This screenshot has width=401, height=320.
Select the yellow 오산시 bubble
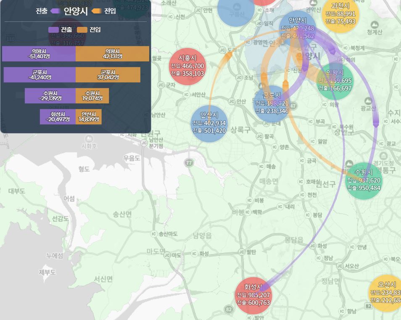pos(385,294)
